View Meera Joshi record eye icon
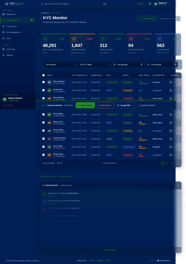The height and width of the screenshot is (264, 186). coord(171,123)
